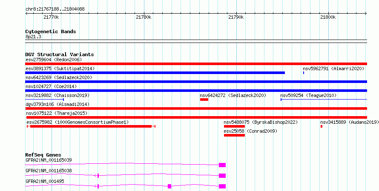Click the red esv25058 variant bar
The width and height of the screenshot is (379, 191).
[x=234, y=135]
